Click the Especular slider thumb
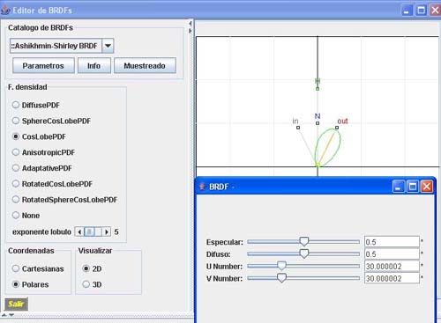 pyautogui.click(x=304, y=241)
